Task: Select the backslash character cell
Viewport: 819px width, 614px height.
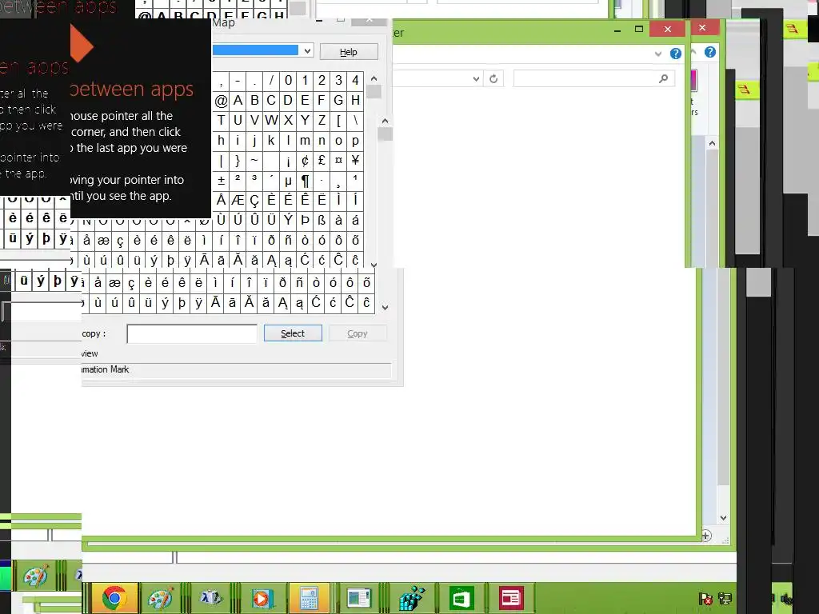Action: (355, 120)
